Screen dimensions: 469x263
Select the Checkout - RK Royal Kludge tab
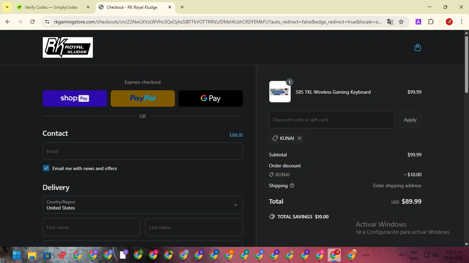coord(132,7)
